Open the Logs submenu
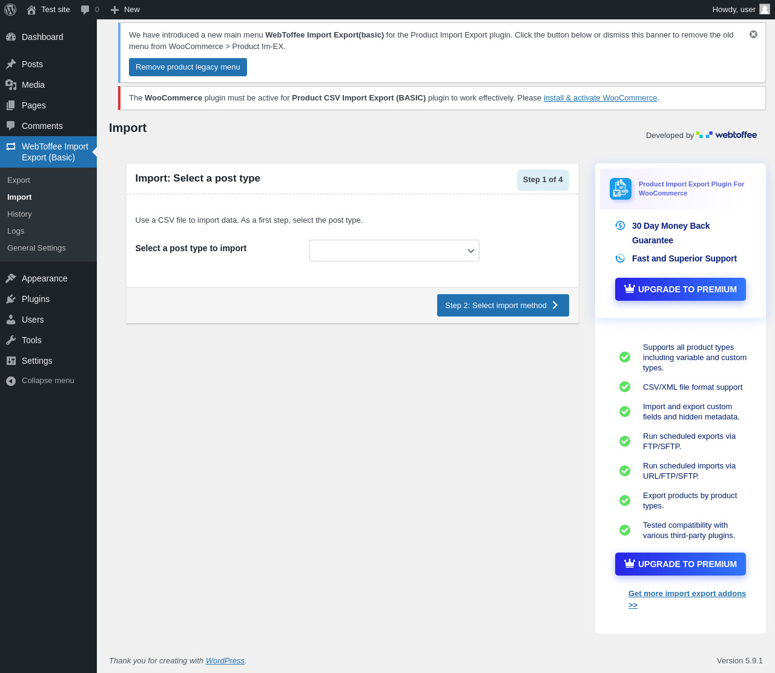 point(16,231)
